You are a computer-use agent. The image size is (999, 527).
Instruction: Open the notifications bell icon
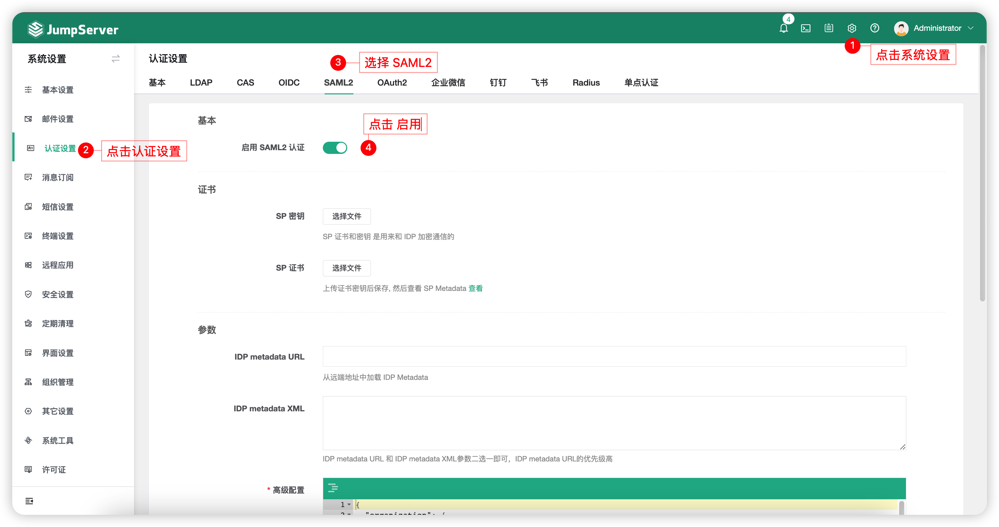(x=783, y=28)
